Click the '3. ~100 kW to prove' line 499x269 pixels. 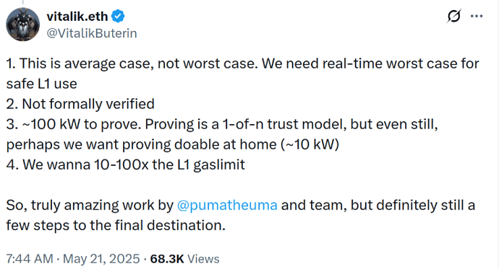click(x=222, y=124)
